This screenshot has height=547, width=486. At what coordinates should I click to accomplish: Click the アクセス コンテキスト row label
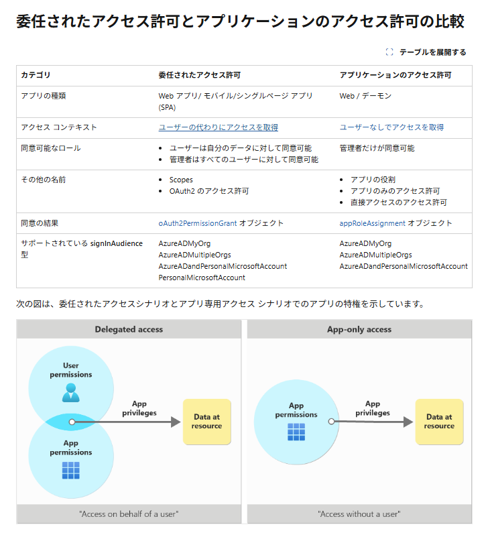(x=58, y=127)
